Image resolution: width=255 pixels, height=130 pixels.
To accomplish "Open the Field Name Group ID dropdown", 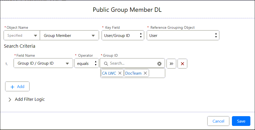I will [43, 63].
